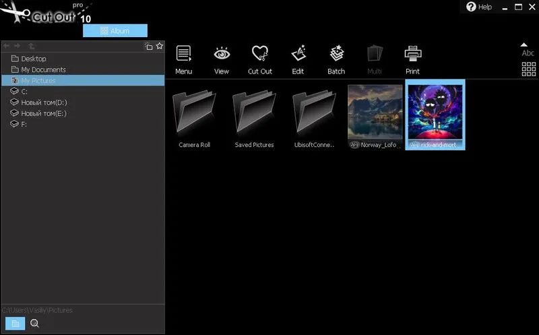This screenshot has width=539, height=335.
Task: Select the Norway_Lofo image thumbnail
Action: point(375,117)
